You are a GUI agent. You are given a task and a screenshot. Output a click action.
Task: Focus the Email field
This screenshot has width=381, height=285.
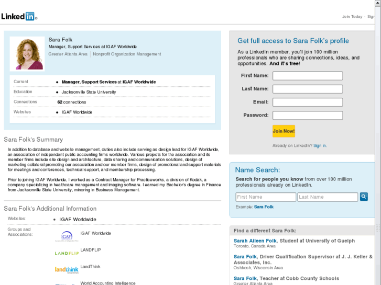click(308, 102)
